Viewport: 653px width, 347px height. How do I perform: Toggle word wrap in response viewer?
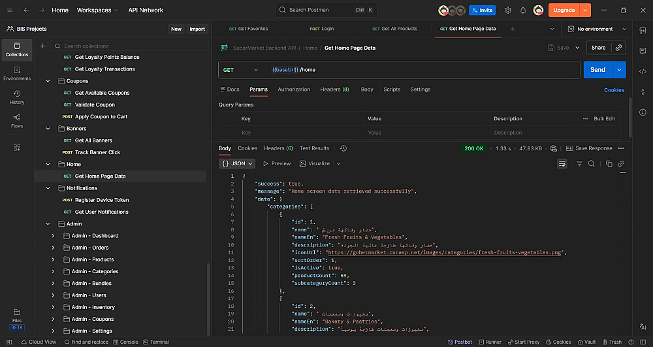562,163
